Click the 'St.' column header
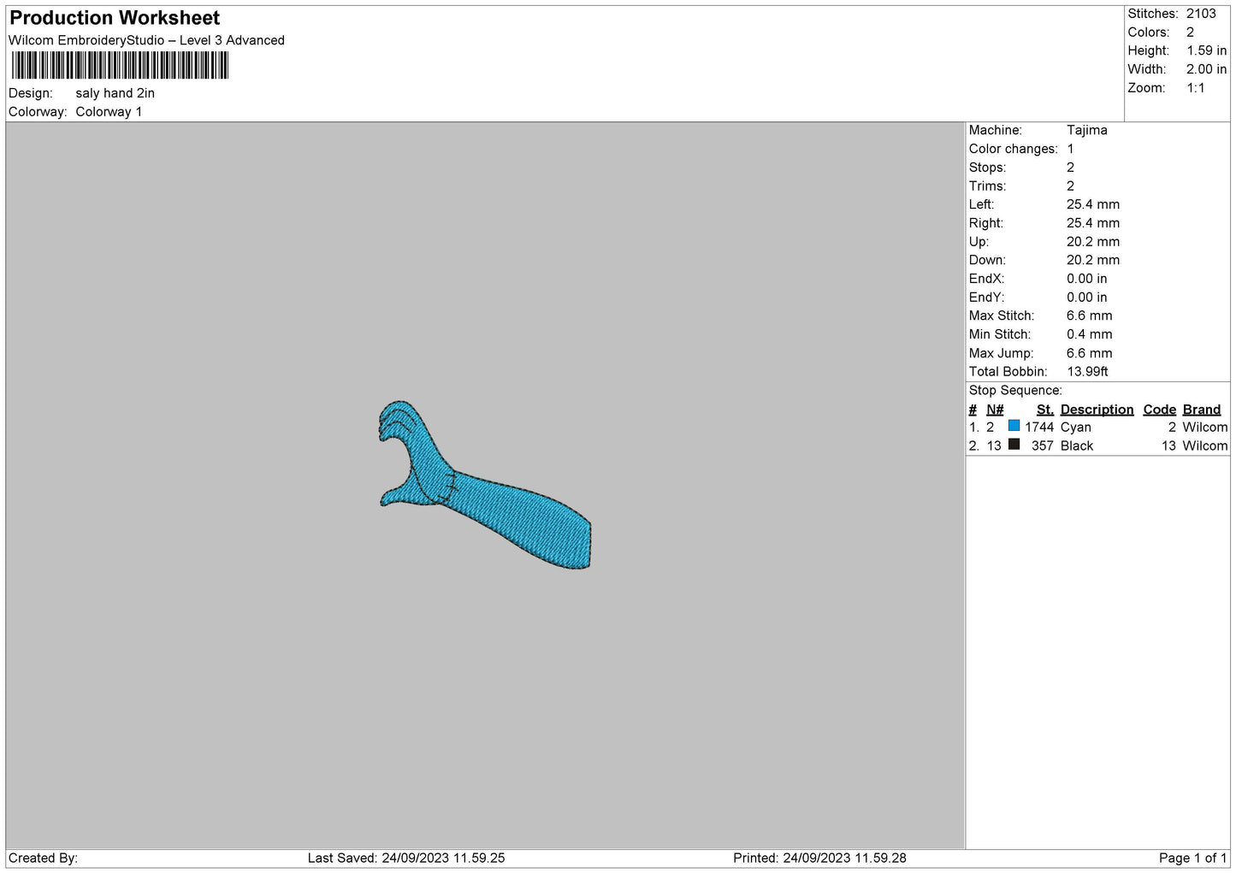The height and width of the screenshot is (873, 1236). (1045, 410)
